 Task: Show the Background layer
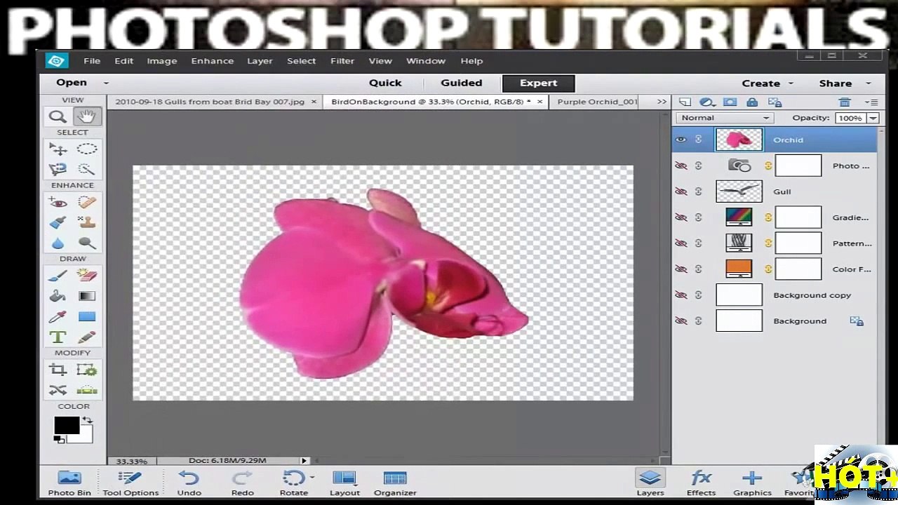coord(681,321)
